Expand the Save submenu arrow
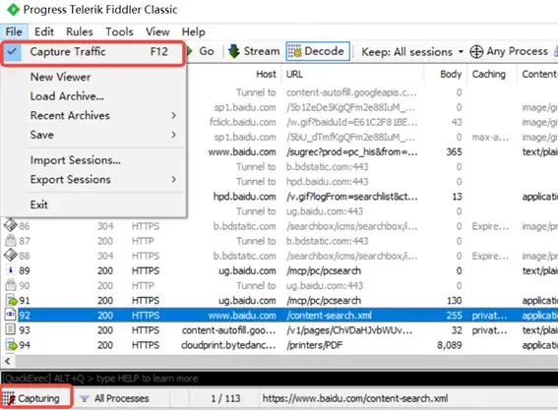 point(173,135)
